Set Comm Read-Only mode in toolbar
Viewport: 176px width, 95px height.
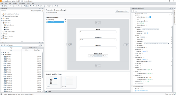coord(24,6)
